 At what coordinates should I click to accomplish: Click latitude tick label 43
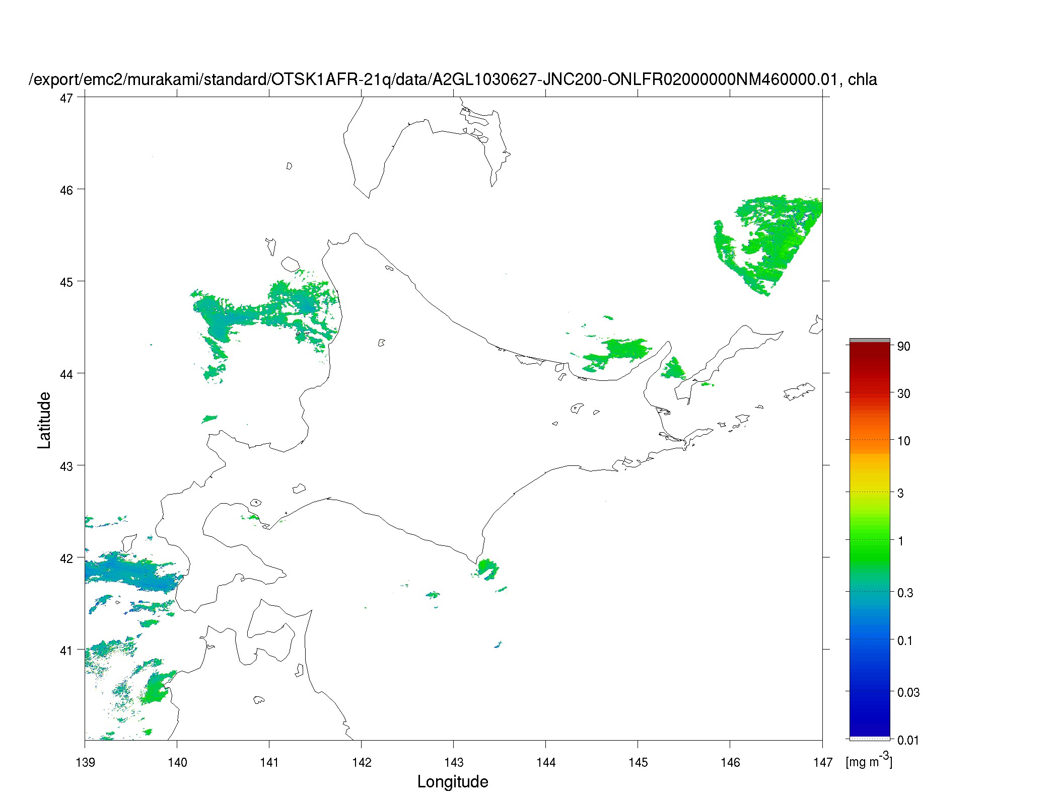[x=66, y=466]
